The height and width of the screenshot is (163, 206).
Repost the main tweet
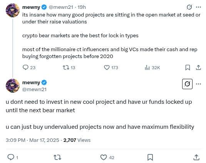(57, 157)
